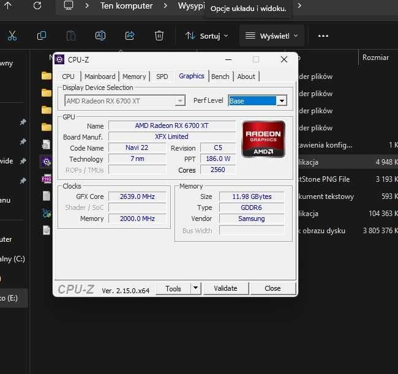
Task: Select the (E:) drive in sidebar
Action: point(13,298)
